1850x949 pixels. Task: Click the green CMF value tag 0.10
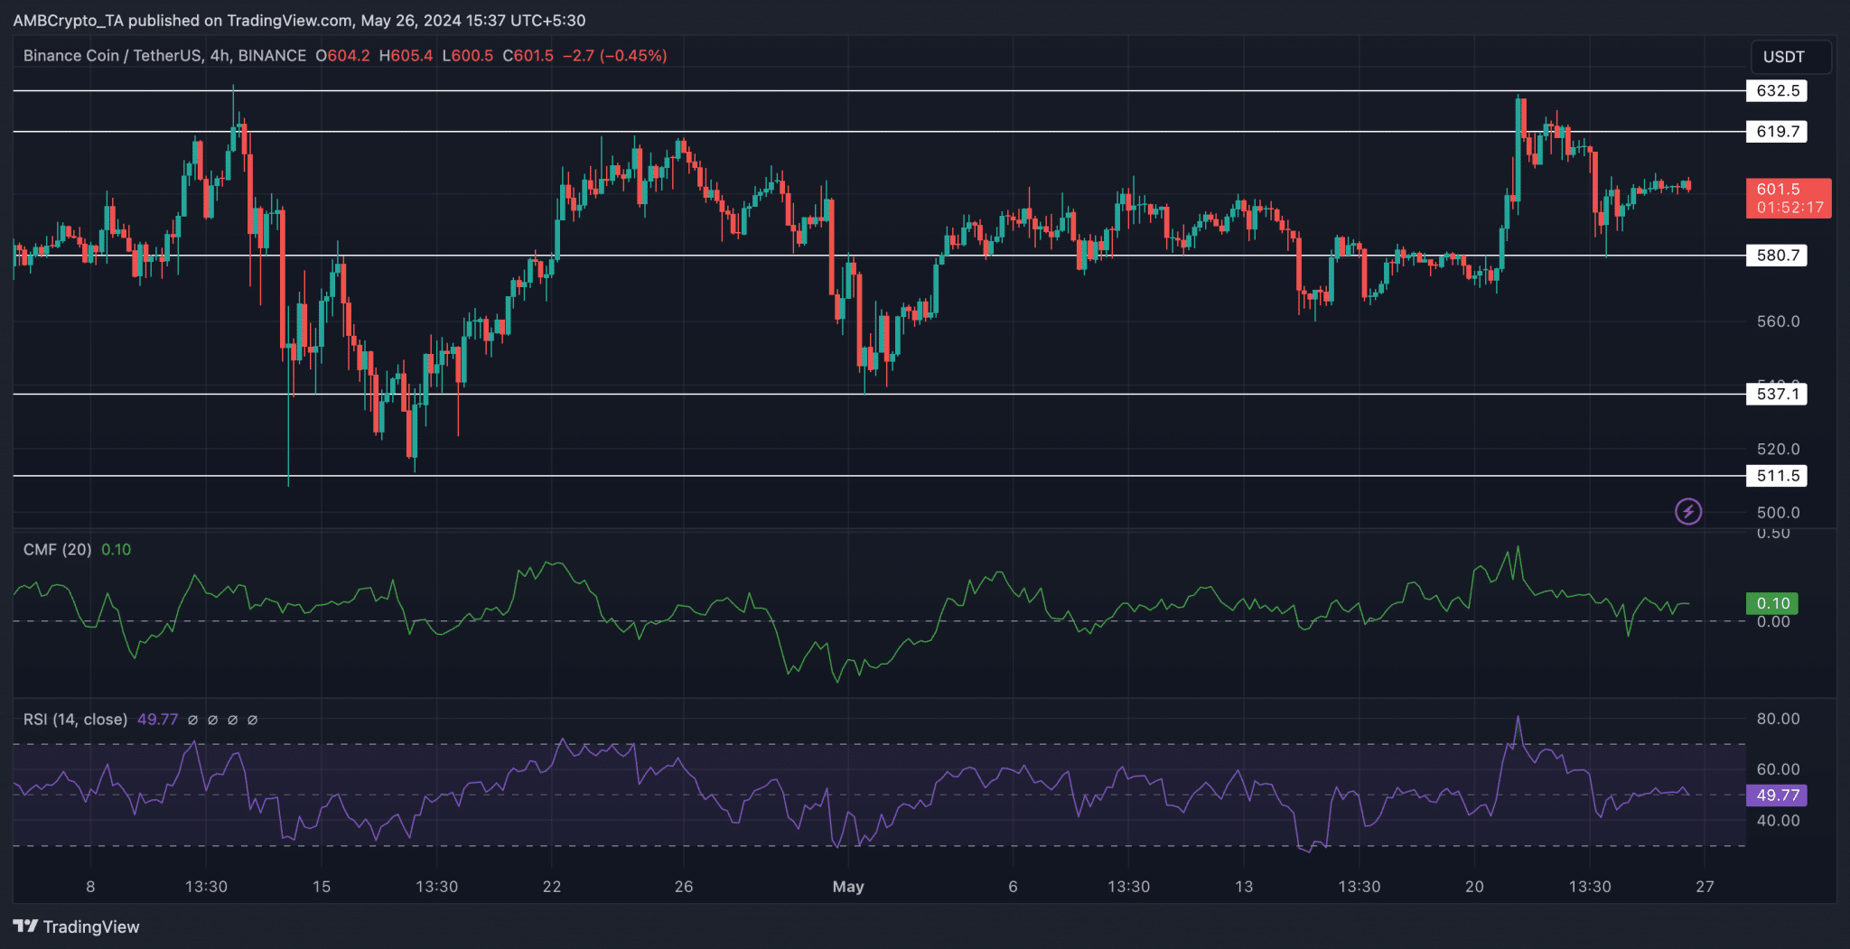point(1772,603)
